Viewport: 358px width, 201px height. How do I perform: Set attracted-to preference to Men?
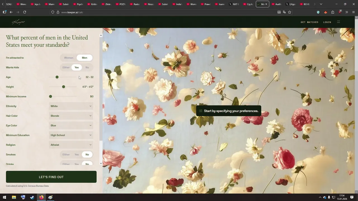pyautogui.click(x=84, y=58)
